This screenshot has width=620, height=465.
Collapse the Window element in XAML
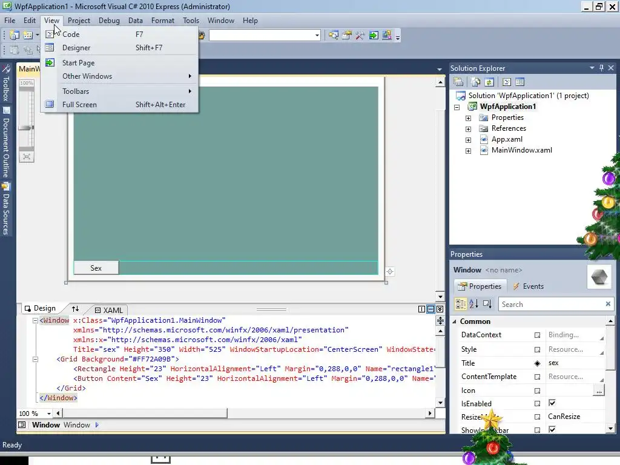click(35, 321)
